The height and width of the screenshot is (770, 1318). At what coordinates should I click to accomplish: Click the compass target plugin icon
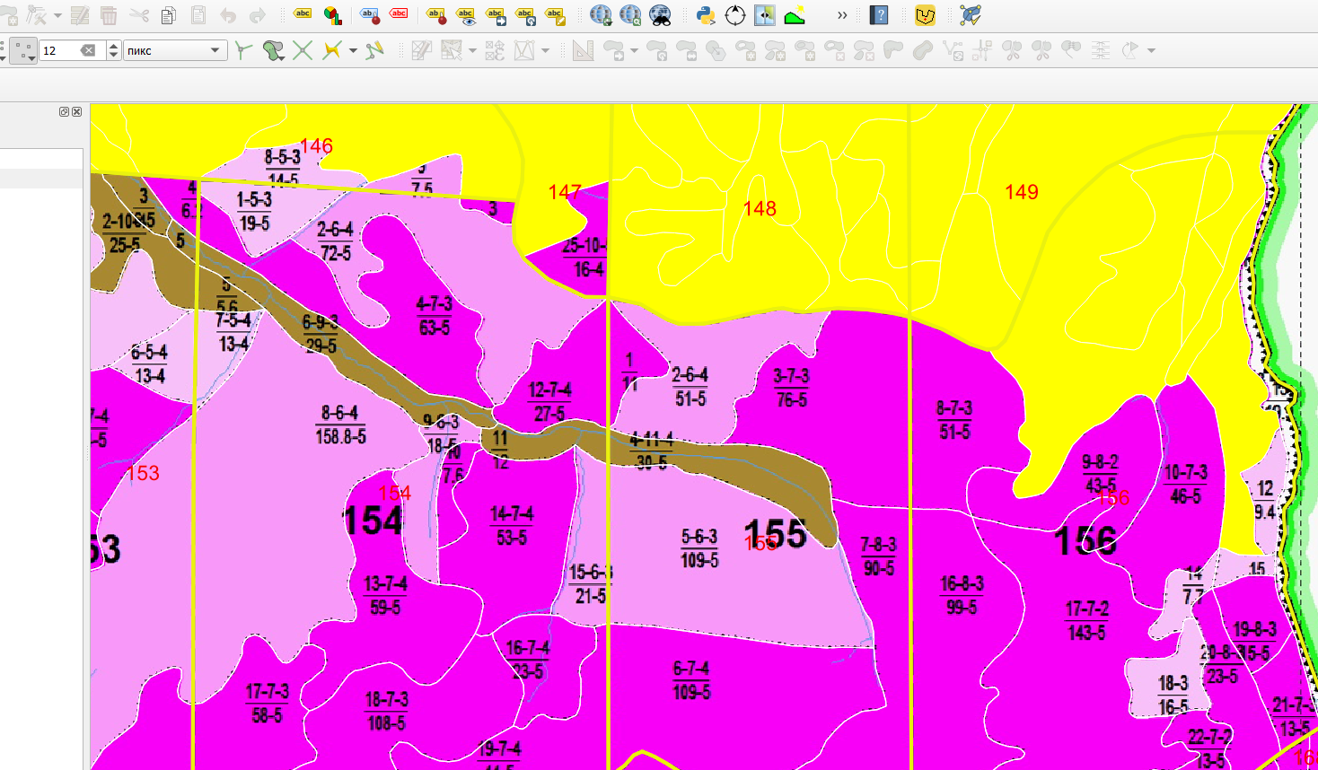coord(735,15)
